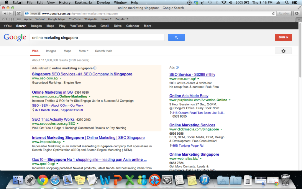This screenshot has width=302, height=189.
Task: Open 'Online Marketing Services' clickrmedia ad
Action: (192, 125)
